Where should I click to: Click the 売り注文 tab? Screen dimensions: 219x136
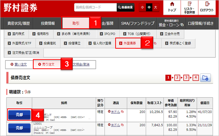47,64
